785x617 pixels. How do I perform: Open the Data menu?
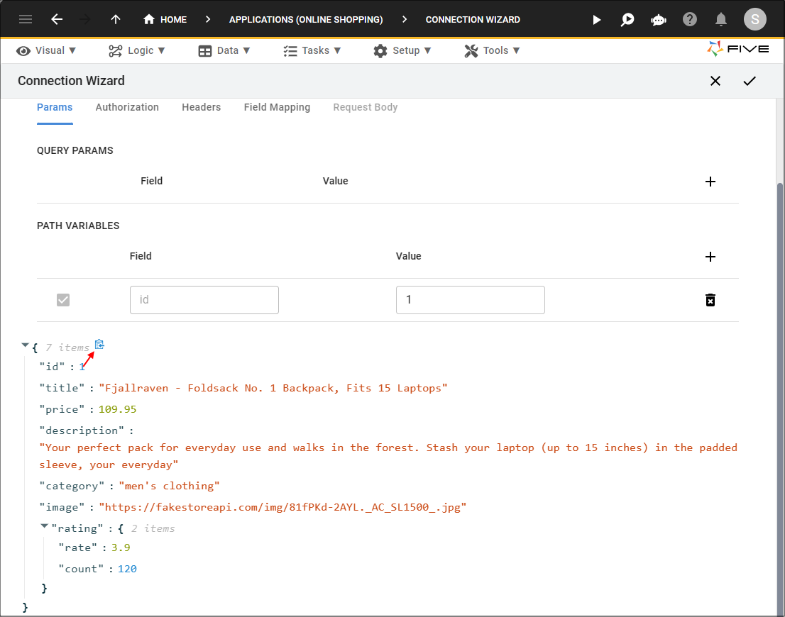tap(224, 50)
